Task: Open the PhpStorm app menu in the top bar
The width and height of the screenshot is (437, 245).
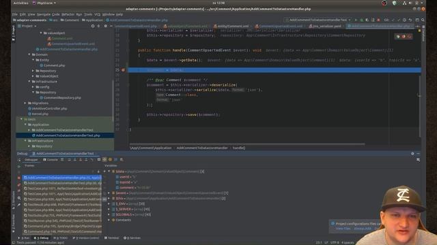Action: pos(44,3)
